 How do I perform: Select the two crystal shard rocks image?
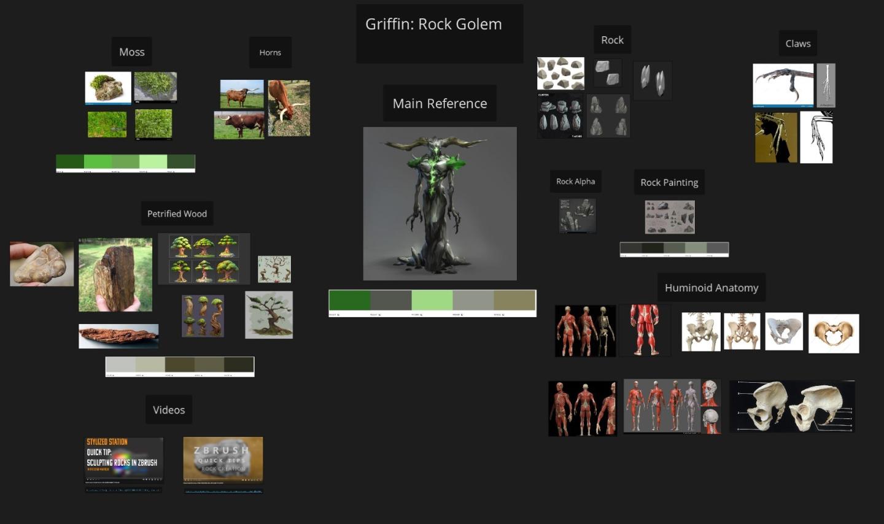(653, 80)
